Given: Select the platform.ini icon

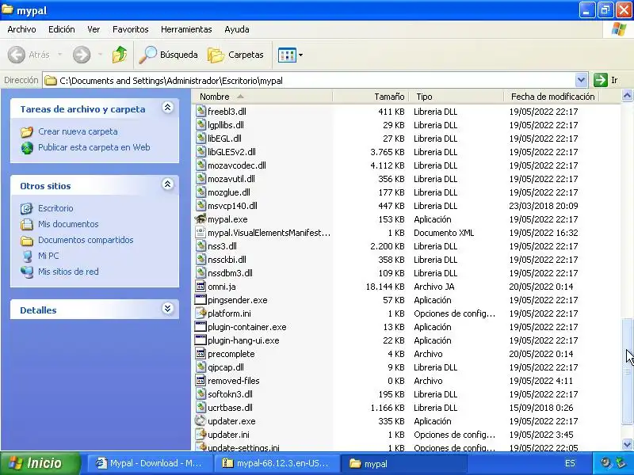Looking at the screenshot, I should (x=201, y=313).
